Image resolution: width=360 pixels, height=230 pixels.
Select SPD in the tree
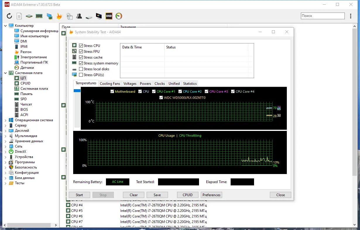(x=23, y=99)
